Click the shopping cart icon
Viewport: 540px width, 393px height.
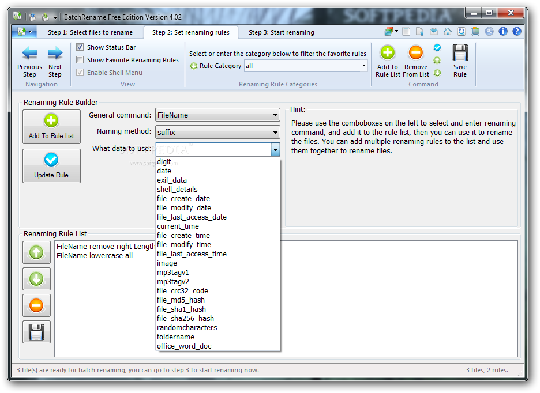(475, 32)
